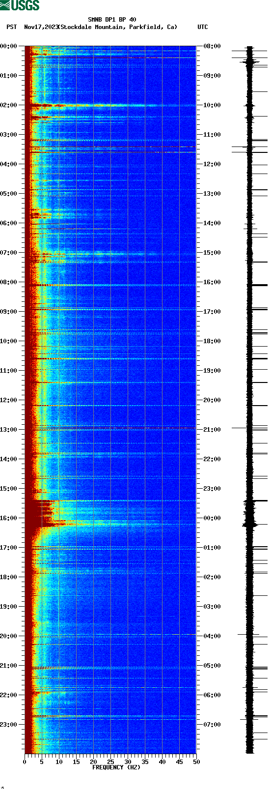This screenshot has height=793, width=271.
Task: Click the 07:00 UTC time label
Action: [x=212, y=725]
